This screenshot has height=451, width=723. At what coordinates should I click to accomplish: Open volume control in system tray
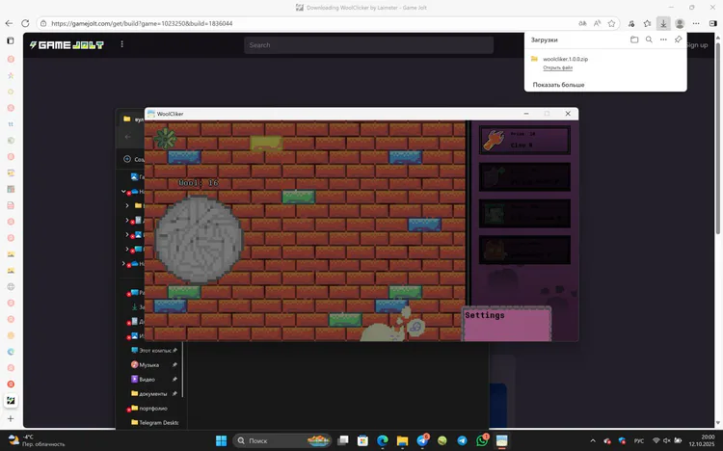pyautogui.click(x=667, y=440)
